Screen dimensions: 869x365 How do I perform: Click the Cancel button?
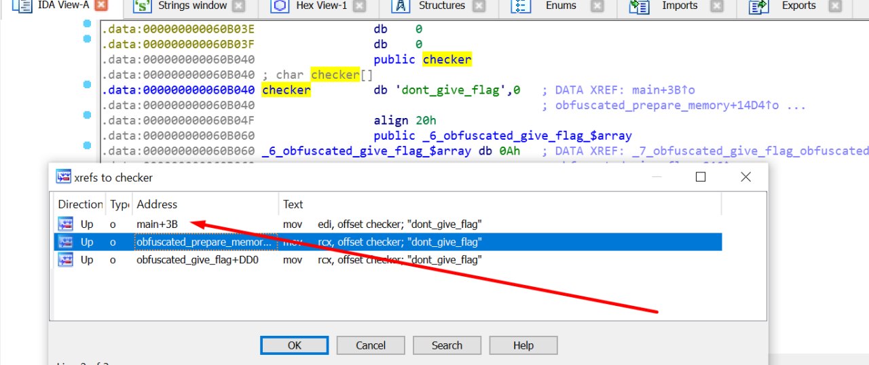pos(371,345)
